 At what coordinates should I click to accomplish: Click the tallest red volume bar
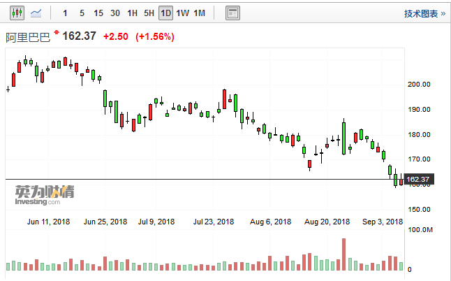[343, 254]
